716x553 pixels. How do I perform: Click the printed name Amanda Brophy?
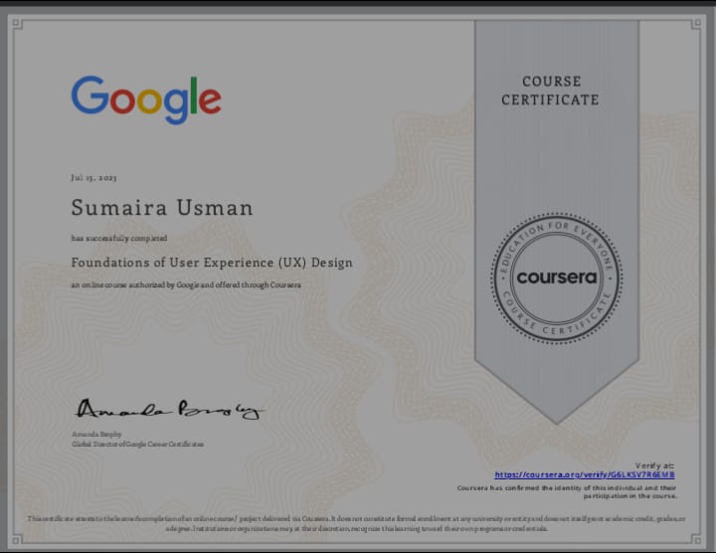[96, 435]
